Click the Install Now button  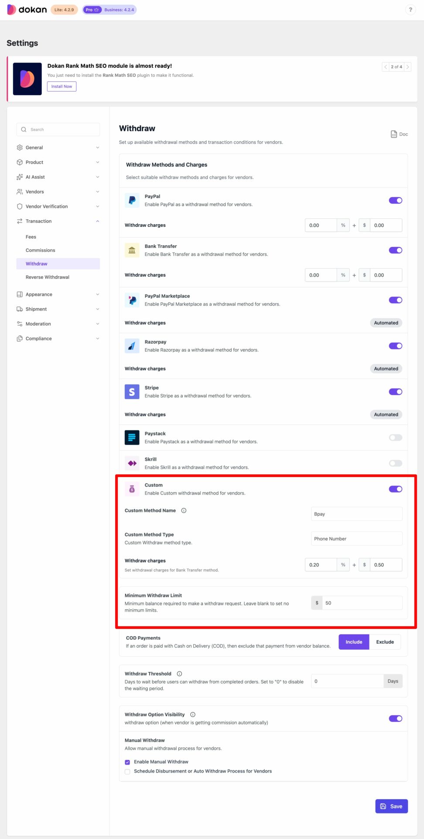(62, 87)
